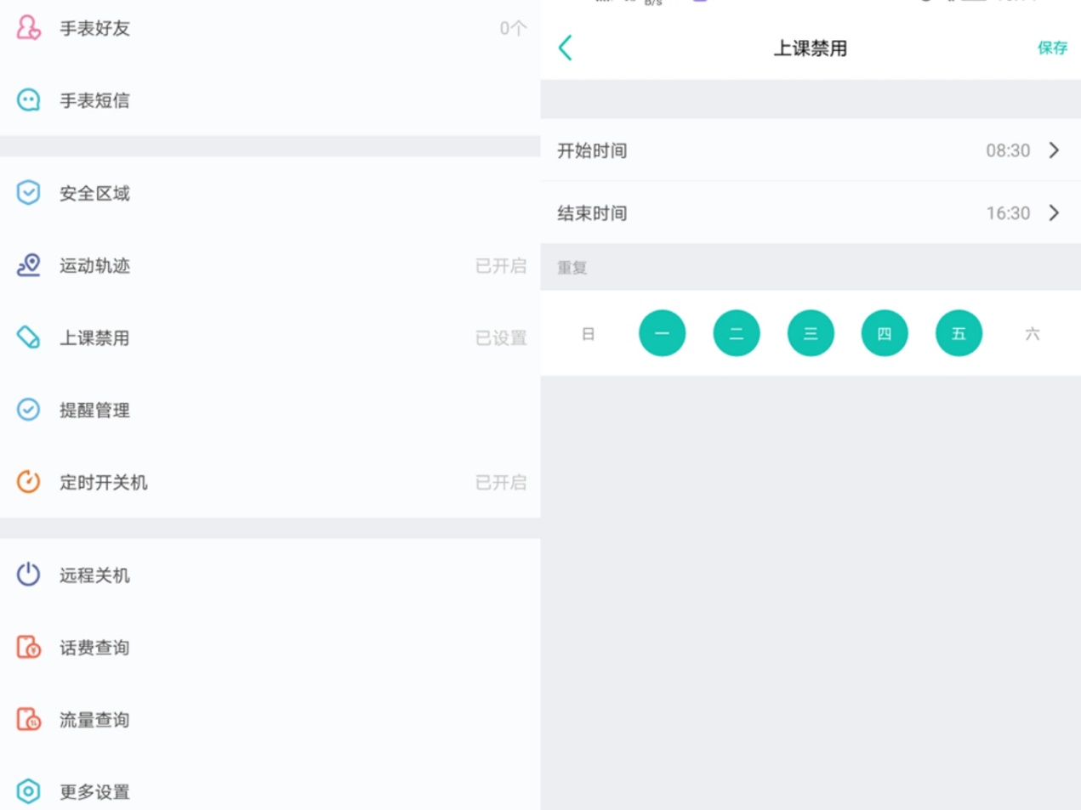Select the 运动轨迹 location tracking icon

coord(27,265)
